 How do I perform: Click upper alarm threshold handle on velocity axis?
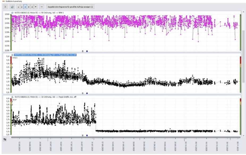pos(12,64)
